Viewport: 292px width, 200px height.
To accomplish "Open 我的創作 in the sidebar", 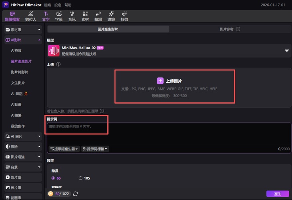I will pos(18,126).
